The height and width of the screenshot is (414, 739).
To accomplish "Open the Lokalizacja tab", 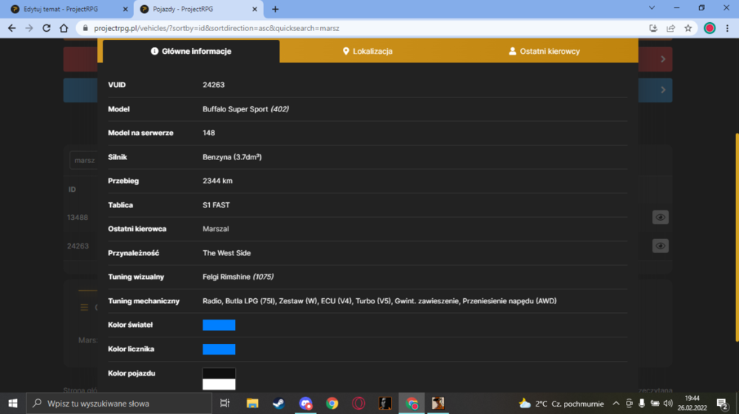I will (367, 51).
